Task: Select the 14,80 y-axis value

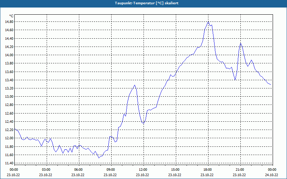Action: coord(9,22)
